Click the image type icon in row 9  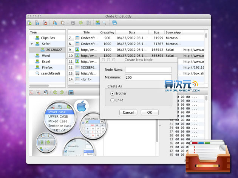(x=77, y=50)
